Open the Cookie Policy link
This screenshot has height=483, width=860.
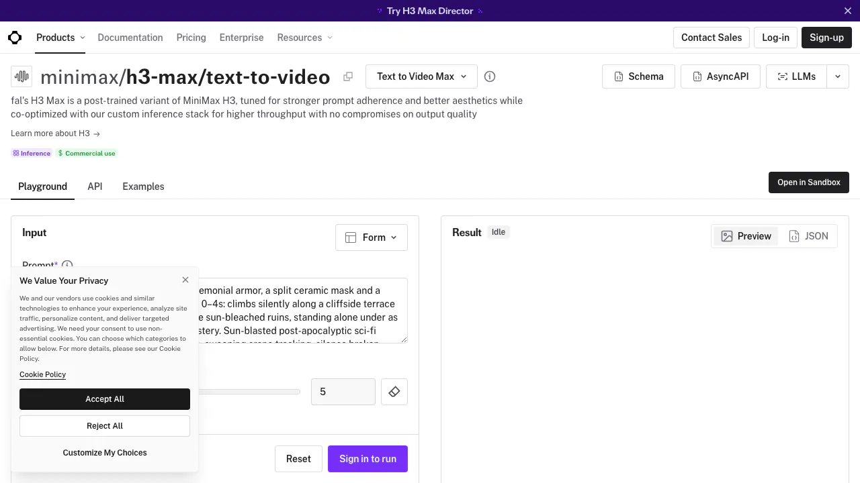click(x=42, y=374)
